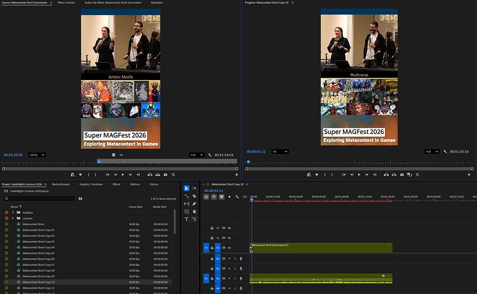
Task: Toggle Linked Selection in Timeline
Action: [221, 197]
